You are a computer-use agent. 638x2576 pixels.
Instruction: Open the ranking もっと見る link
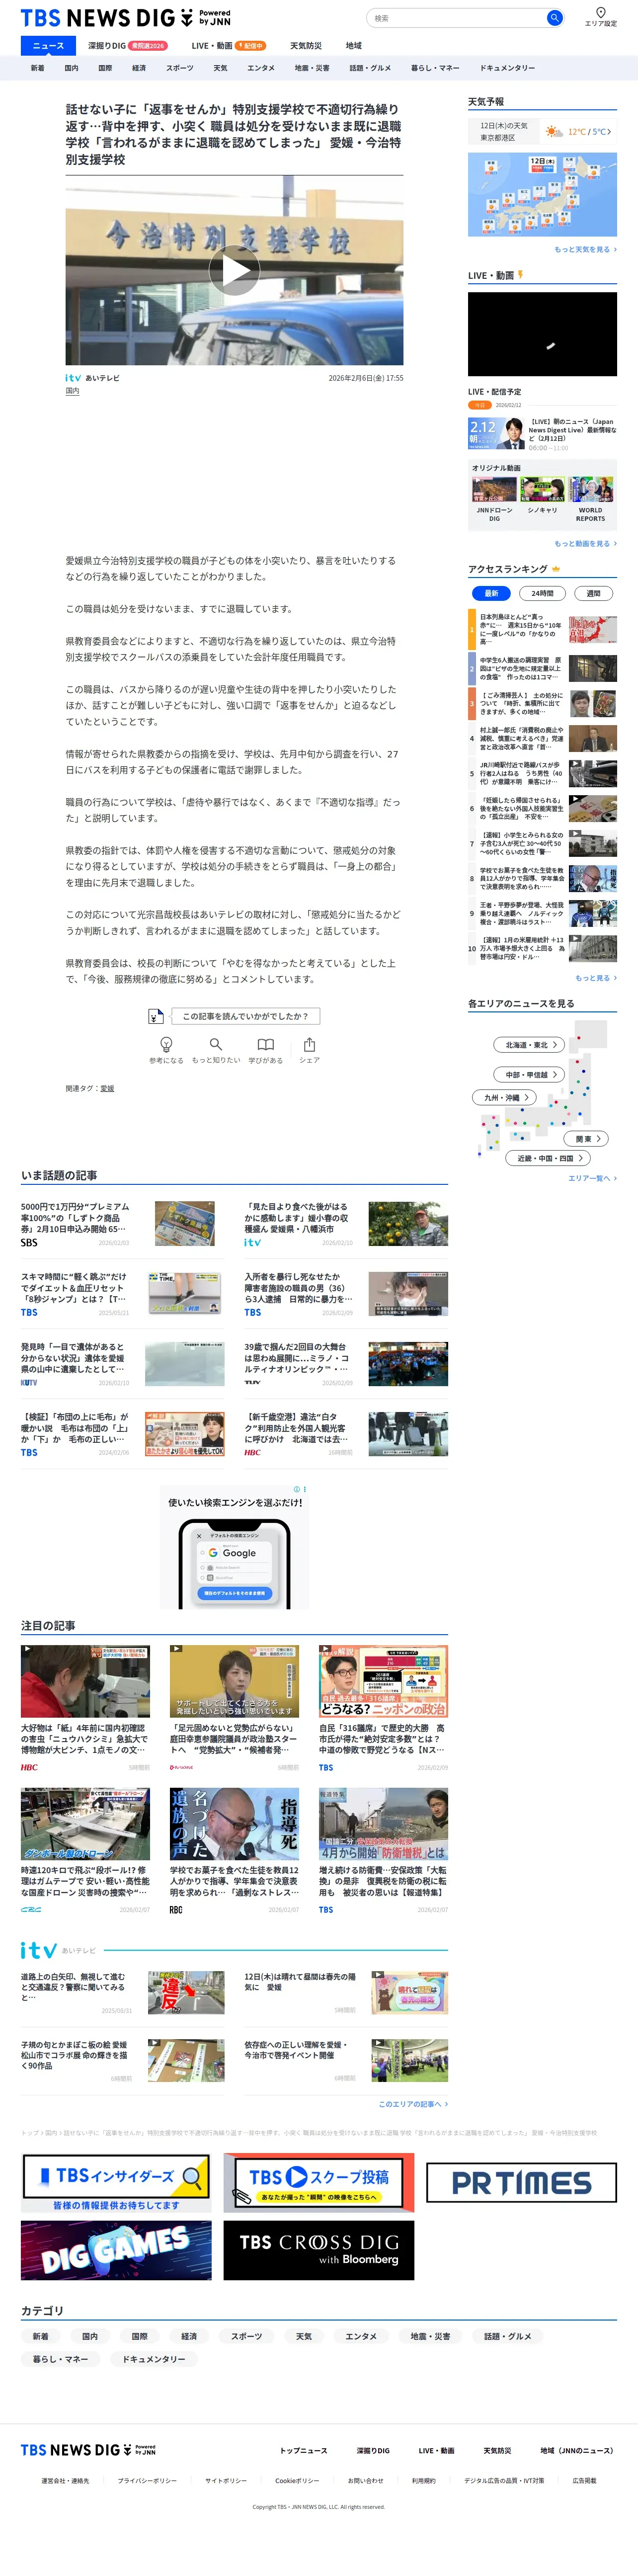596,978
